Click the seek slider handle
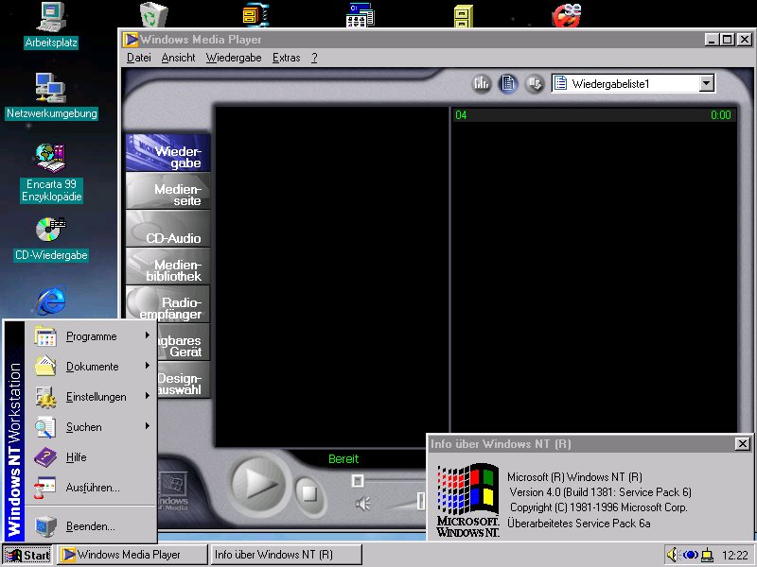 [358, 481]
